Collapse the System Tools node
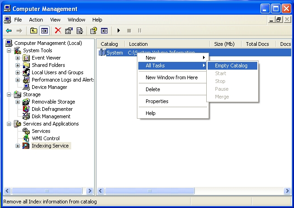Viewport: 294px width, 208px height. pyautogui.click(x=9, y=51)
